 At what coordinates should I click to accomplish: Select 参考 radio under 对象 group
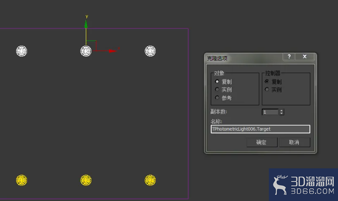[x=217, y=98]
